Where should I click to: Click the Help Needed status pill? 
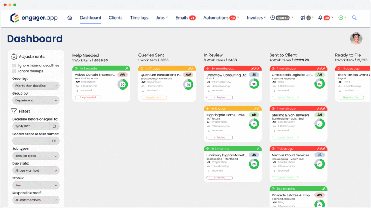click(x=88, y=97)
